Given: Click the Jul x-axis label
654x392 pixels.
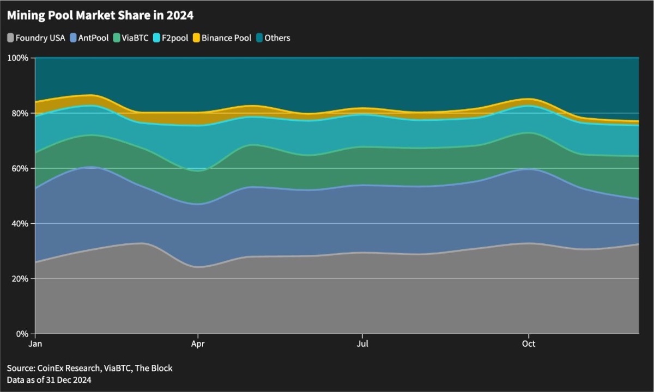Looking at the screenshot, I should [362, 344].
